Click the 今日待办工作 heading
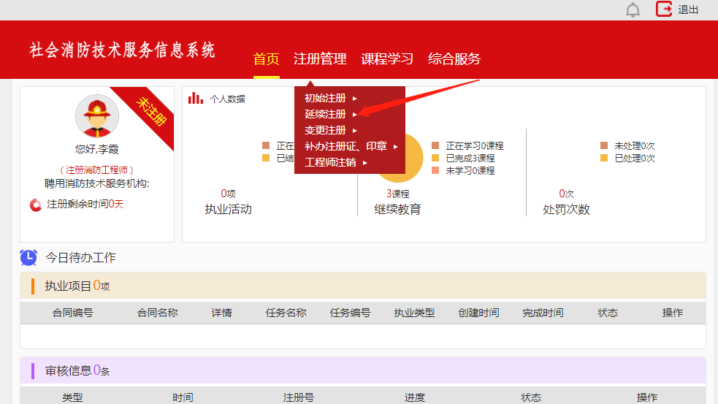This screenshot has width=718, height=404. pos(80,257)
